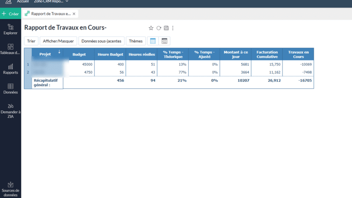Close the Rapport de Travaux tab
Viewport: 352px width, 198px height.
(x=74, y=14)
